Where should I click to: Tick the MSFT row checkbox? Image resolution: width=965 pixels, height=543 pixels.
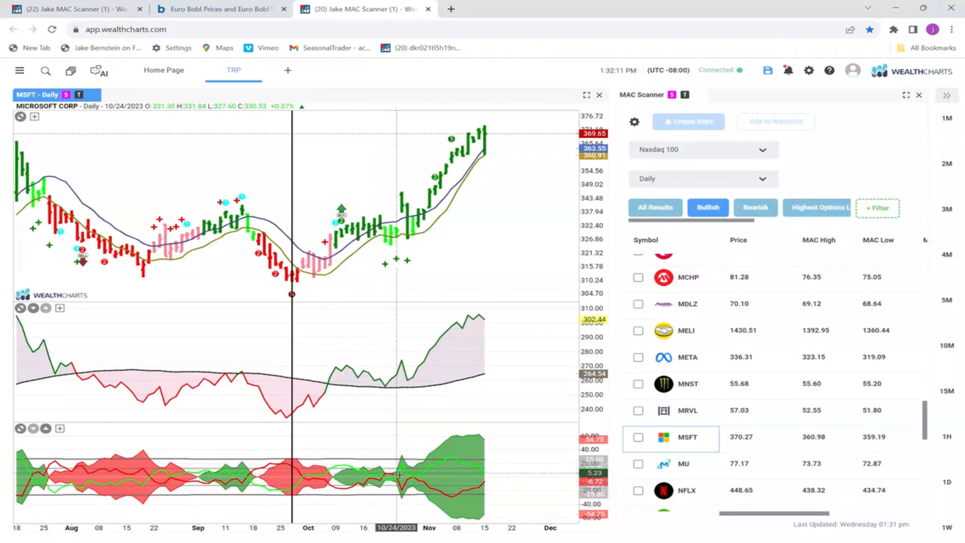tap(638, 437)
